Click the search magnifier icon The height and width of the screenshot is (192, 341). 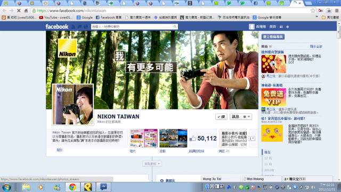[x=175, y=27]
